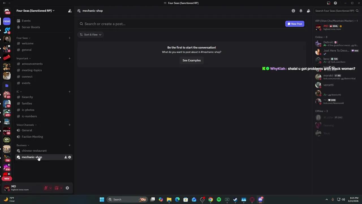Show hidden system tray icons chevron
This screenshot has height=204, width=362.
[327, 199]
